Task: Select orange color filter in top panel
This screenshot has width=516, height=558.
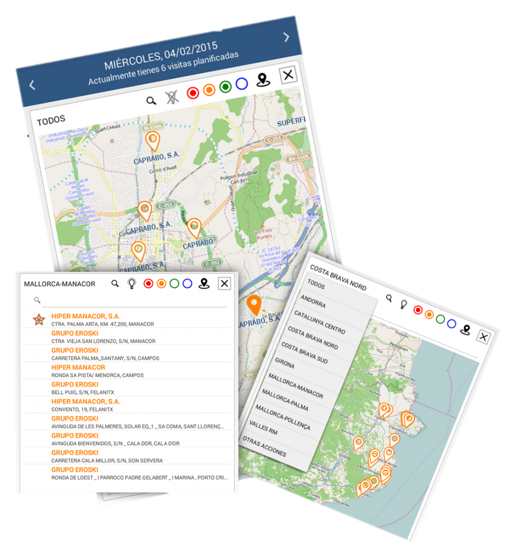Action: click(x=209, y=90)
